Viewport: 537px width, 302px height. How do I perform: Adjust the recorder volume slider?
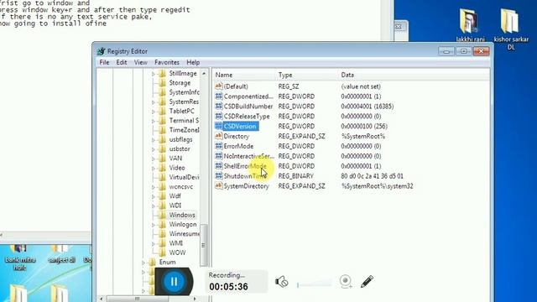click(x=314, y=284)
